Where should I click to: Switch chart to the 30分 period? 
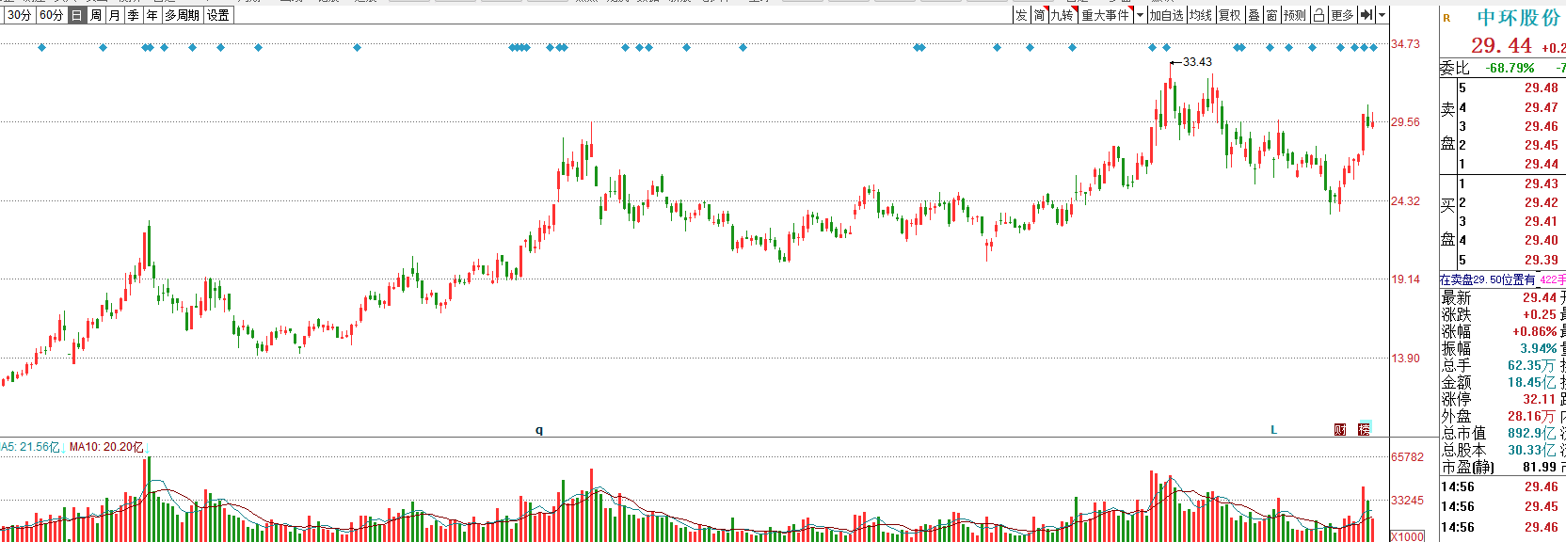point(19,15)
